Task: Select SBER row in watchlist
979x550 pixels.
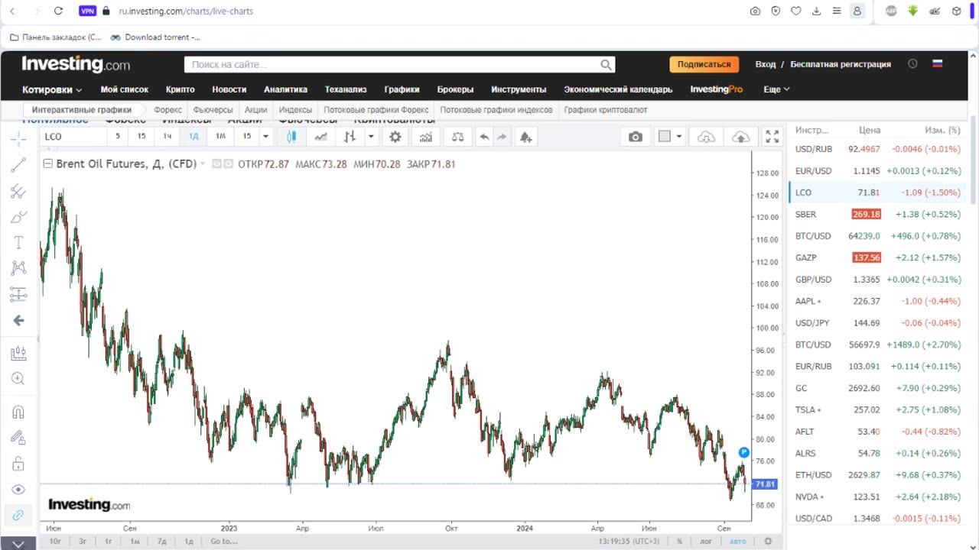Action: [x=877, y=214]
